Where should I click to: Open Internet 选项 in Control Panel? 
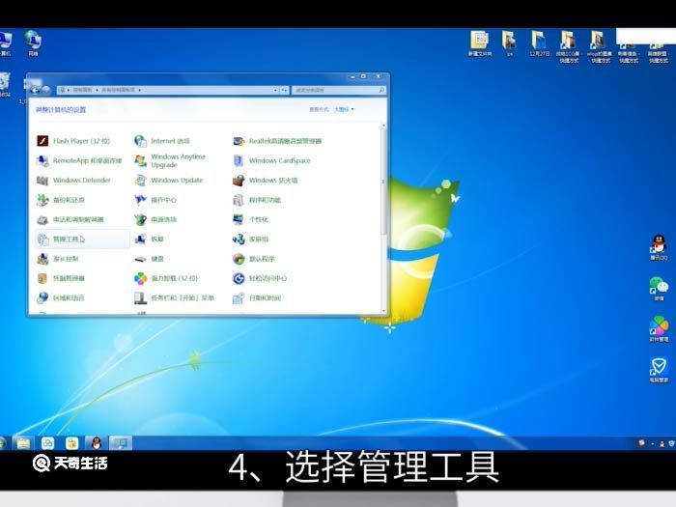[162, 141]
